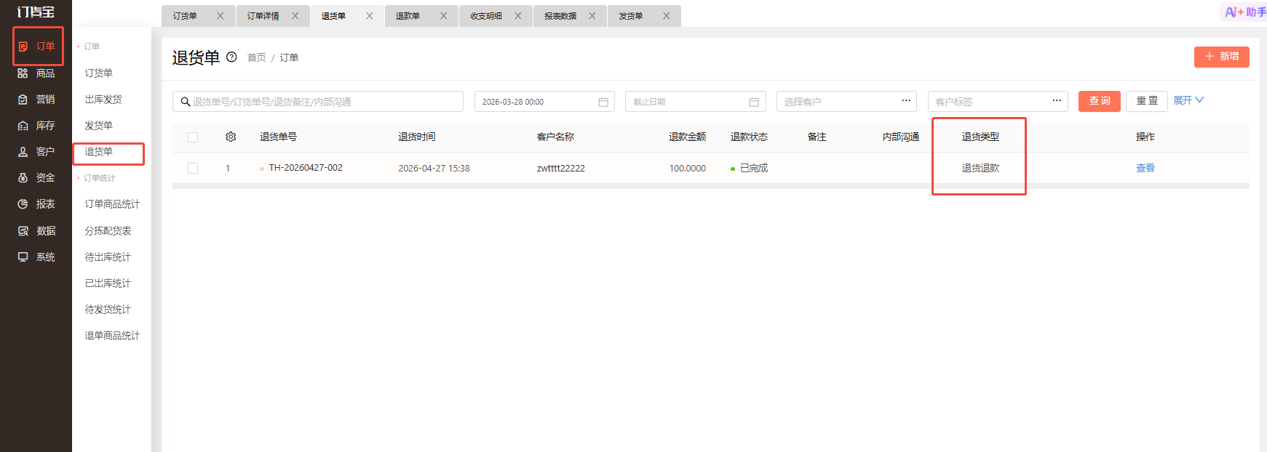Viewport: 1267px width, 452px height.
Task: Switch to the 发货单 tab
Action: coord(630,16)
